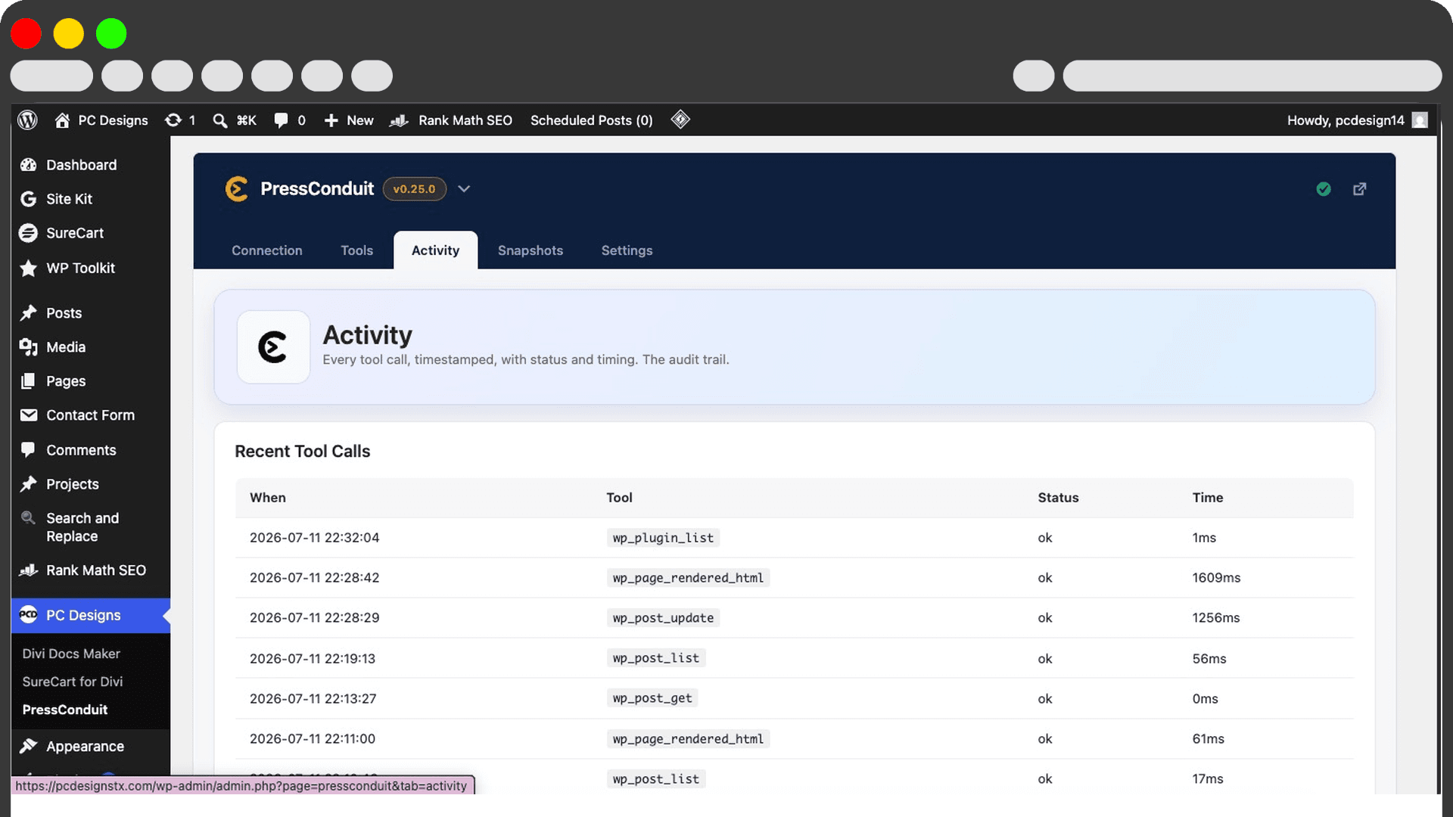Image resolution: width=1453 pixels, height=817 pixels.
Task: Open the external link icon in header
Action: click(1360, 189)
